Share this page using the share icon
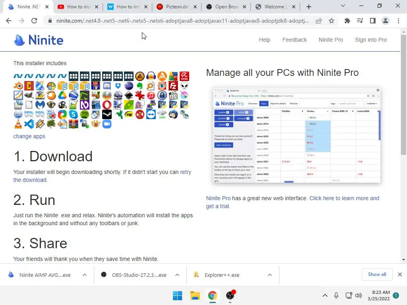This screenshot has width=407, height=305. tap(319, 21)
